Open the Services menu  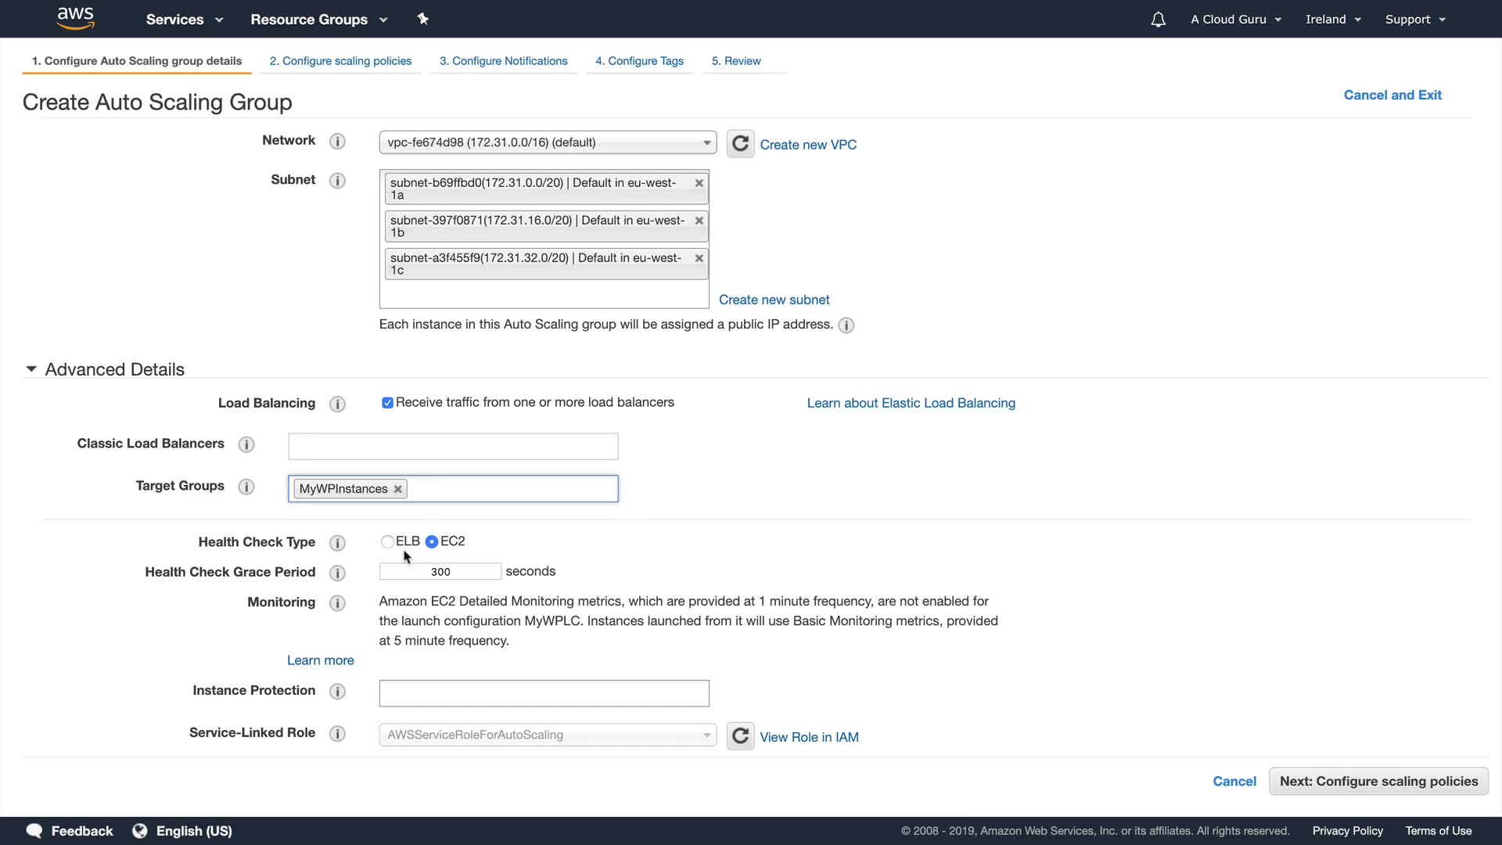(185, 20)
